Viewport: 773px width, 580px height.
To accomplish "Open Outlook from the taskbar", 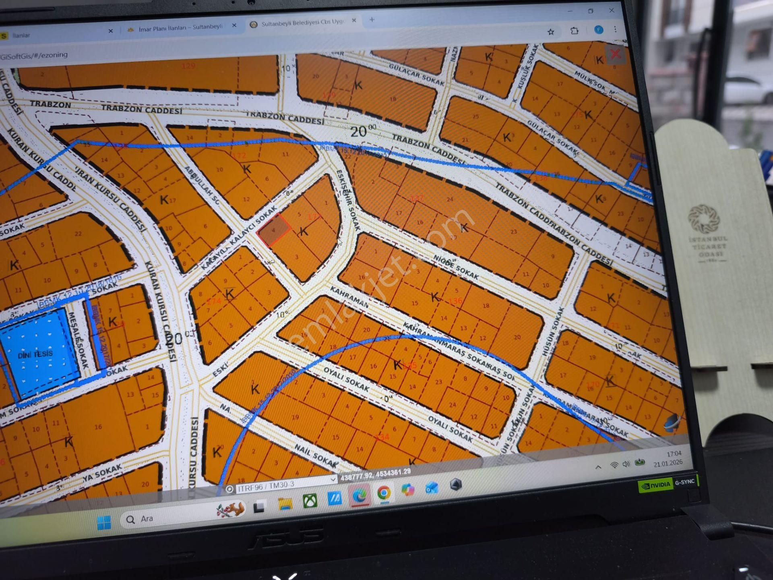I will [432, 488].
